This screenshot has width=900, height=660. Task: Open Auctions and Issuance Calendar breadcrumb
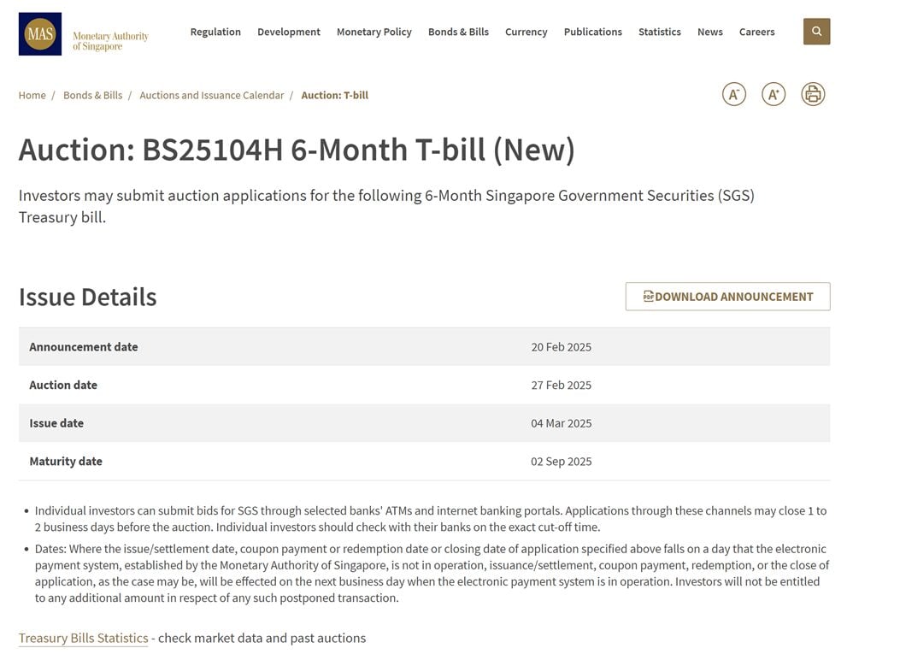(x=212, y=95)
